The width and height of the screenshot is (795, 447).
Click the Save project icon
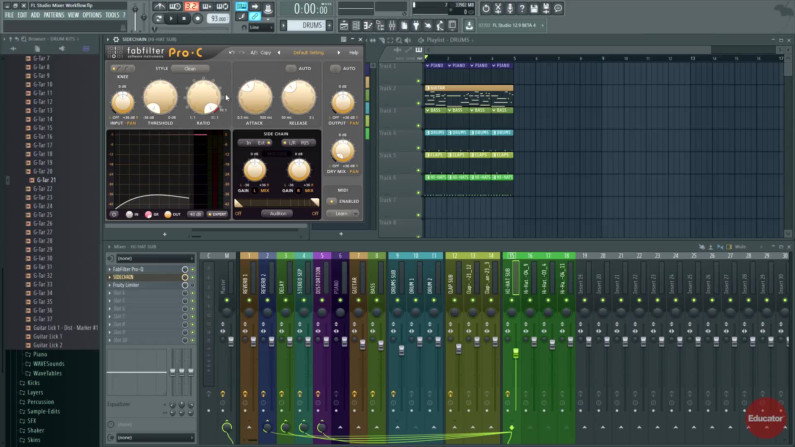tap(534, 8)
